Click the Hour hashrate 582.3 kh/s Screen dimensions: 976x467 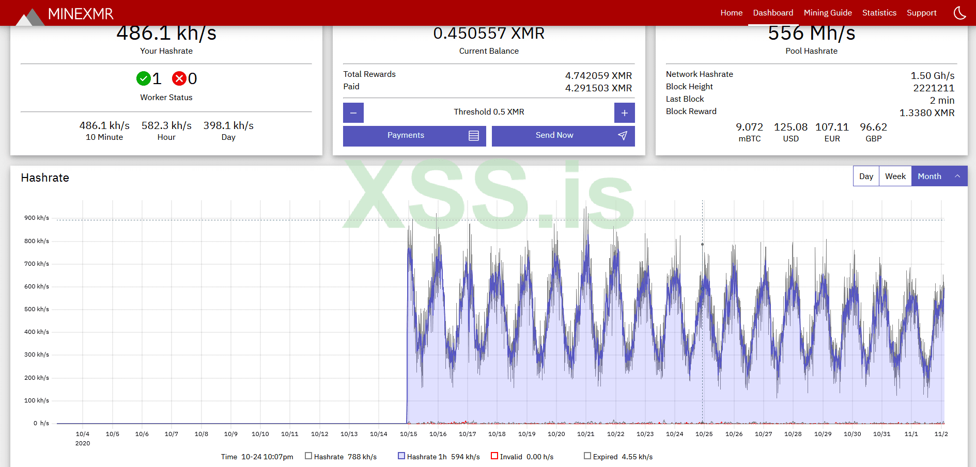[x=166, y=125]
